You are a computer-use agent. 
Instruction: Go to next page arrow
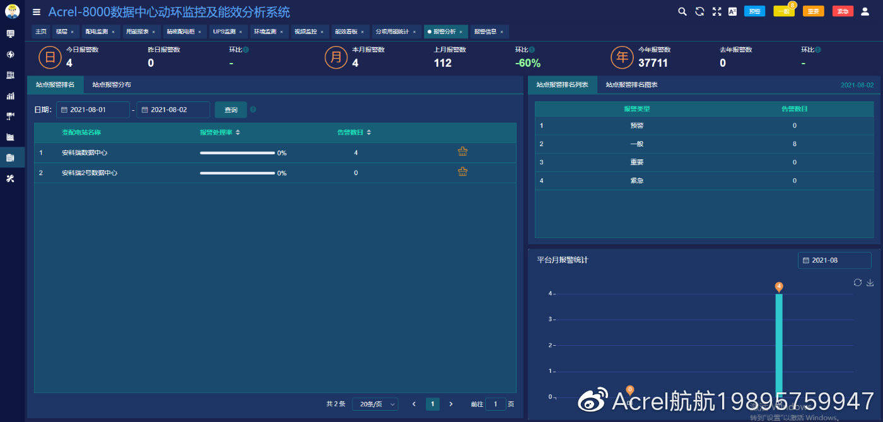[x=450, y=404]
